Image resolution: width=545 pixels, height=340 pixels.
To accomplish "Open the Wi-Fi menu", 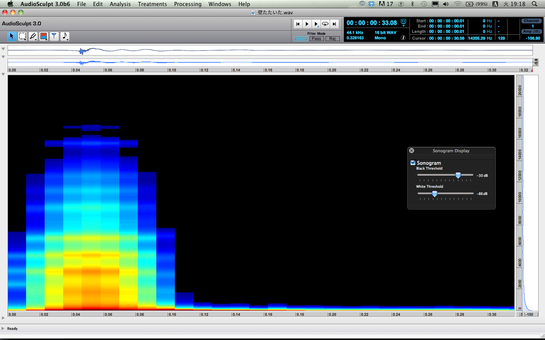I will tap(458, 4).
